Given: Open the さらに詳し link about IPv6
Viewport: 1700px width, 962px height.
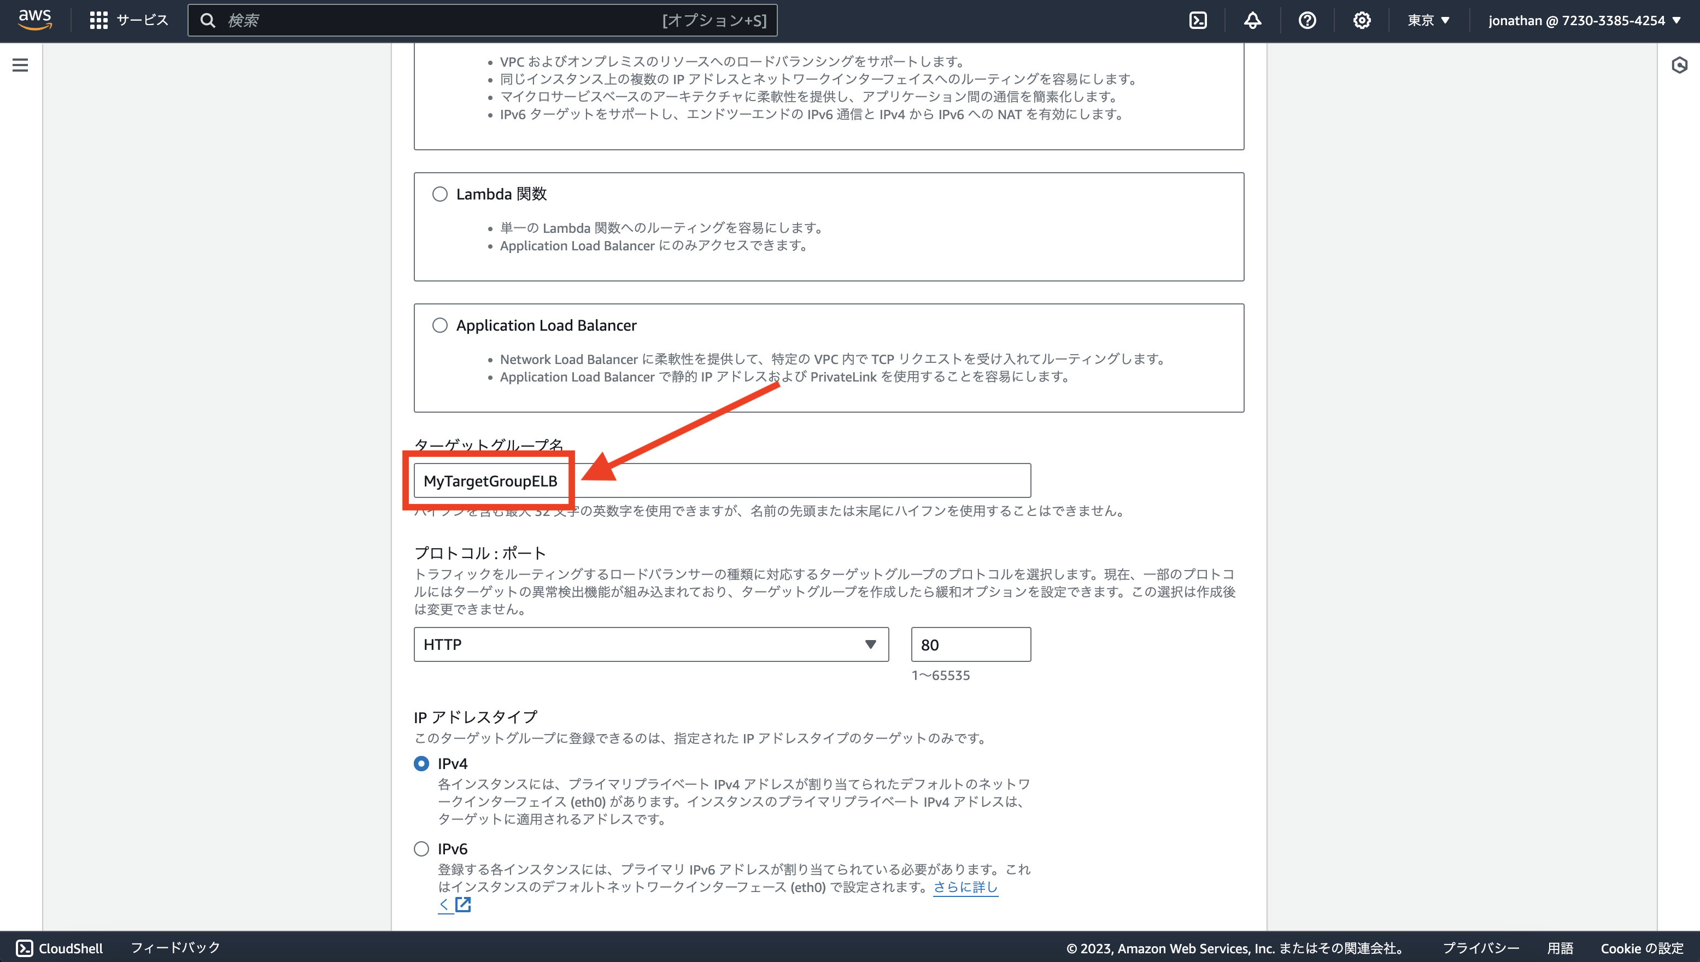Looking at the screenshot, I should [965, 887].
